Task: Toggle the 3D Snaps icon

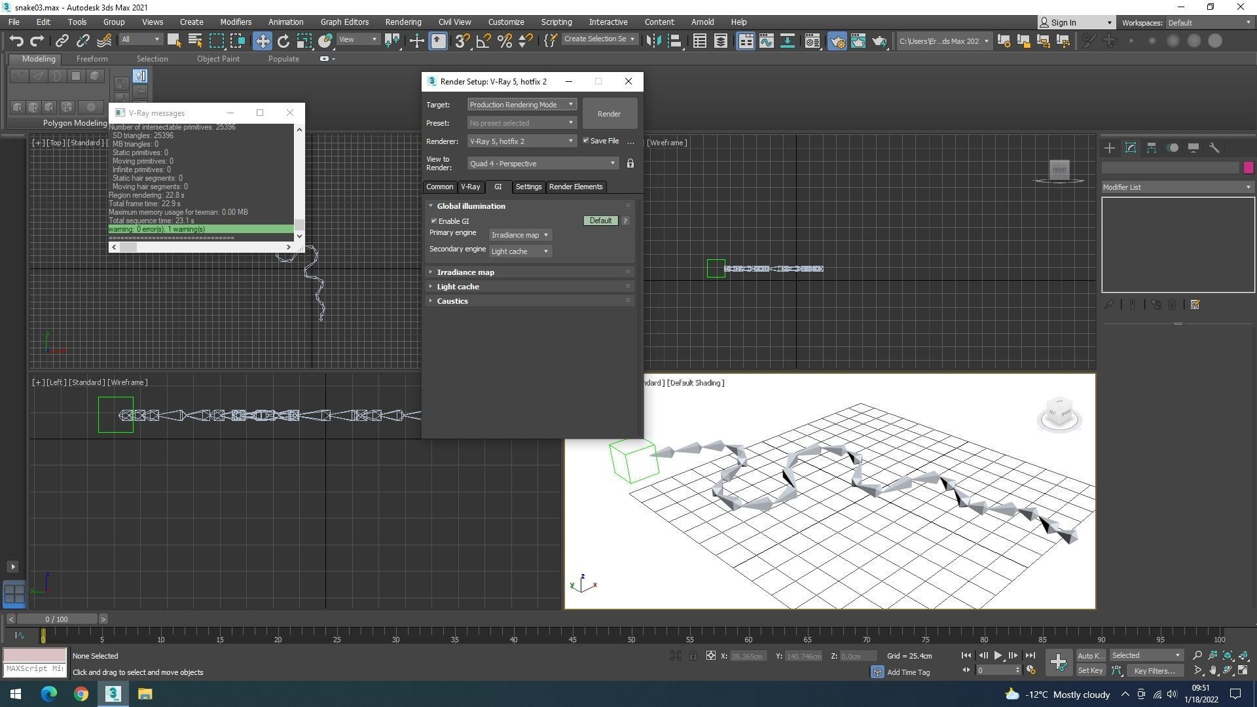Action: tap(462, 41)
